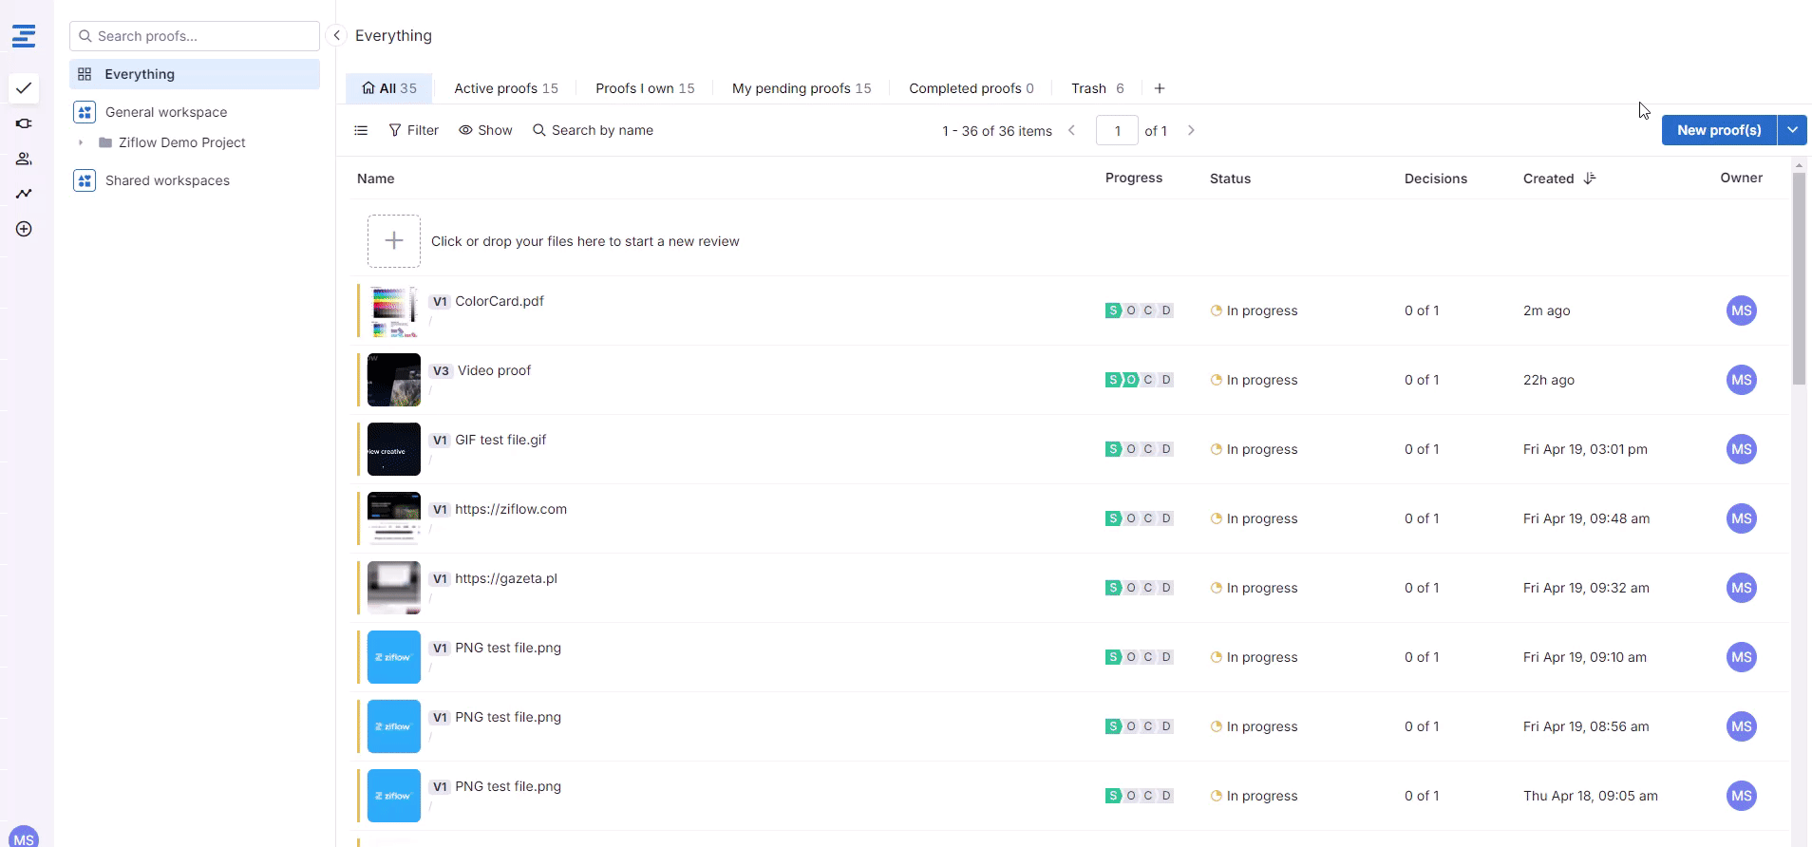Open the contacts people icon in left rail

(x=24, y=159)
